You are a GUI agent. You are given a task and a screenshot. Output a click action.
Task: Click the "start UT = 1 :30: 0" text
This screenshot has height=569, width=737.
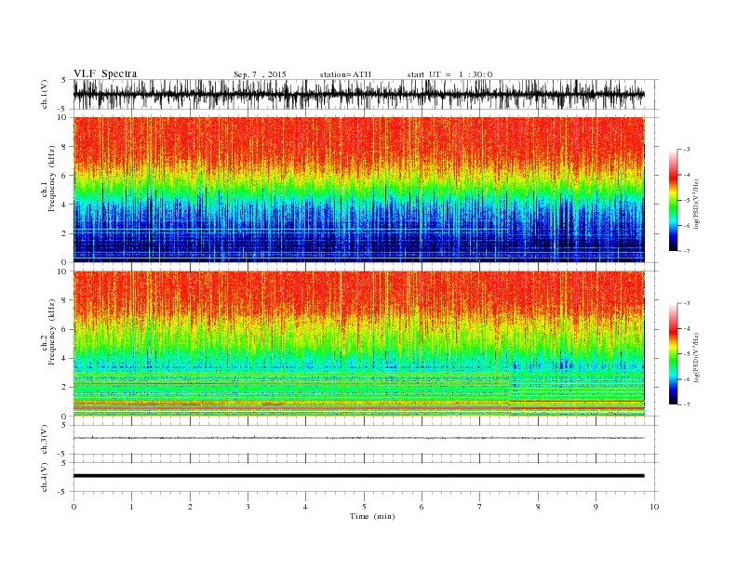449,74
